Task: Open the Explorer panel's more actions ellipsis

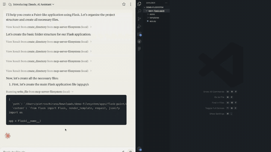Action: click(166, 3)
